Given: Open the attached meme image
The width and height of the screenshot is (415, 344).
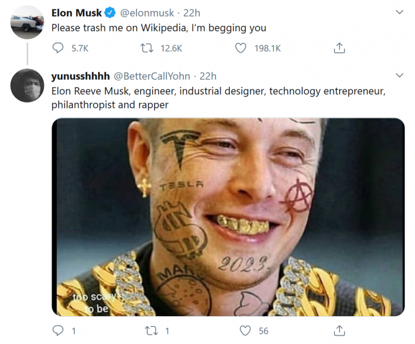Looking at the screenshot, I should (x=228, y=217).
